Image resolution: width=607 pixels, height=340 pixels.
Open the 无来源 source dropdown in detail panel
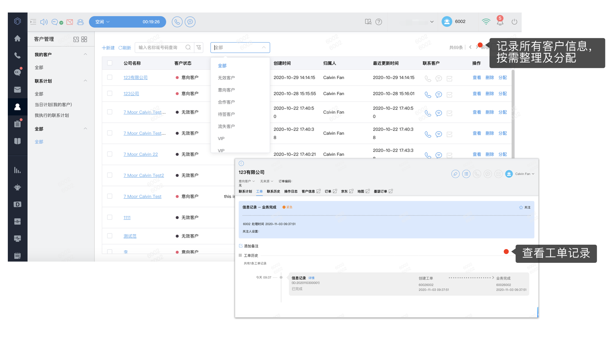pos(267,181)
